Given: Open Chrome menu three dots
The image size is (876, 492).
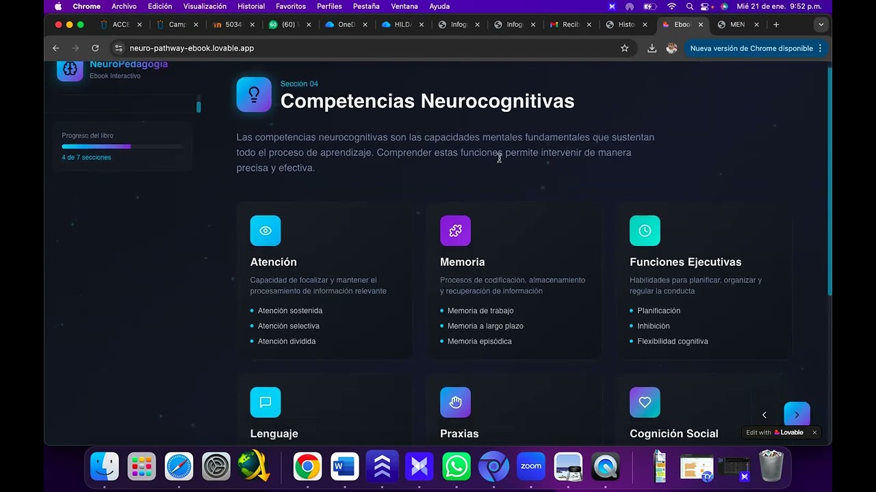Looking at the screenshot, I should pos(820,49).
